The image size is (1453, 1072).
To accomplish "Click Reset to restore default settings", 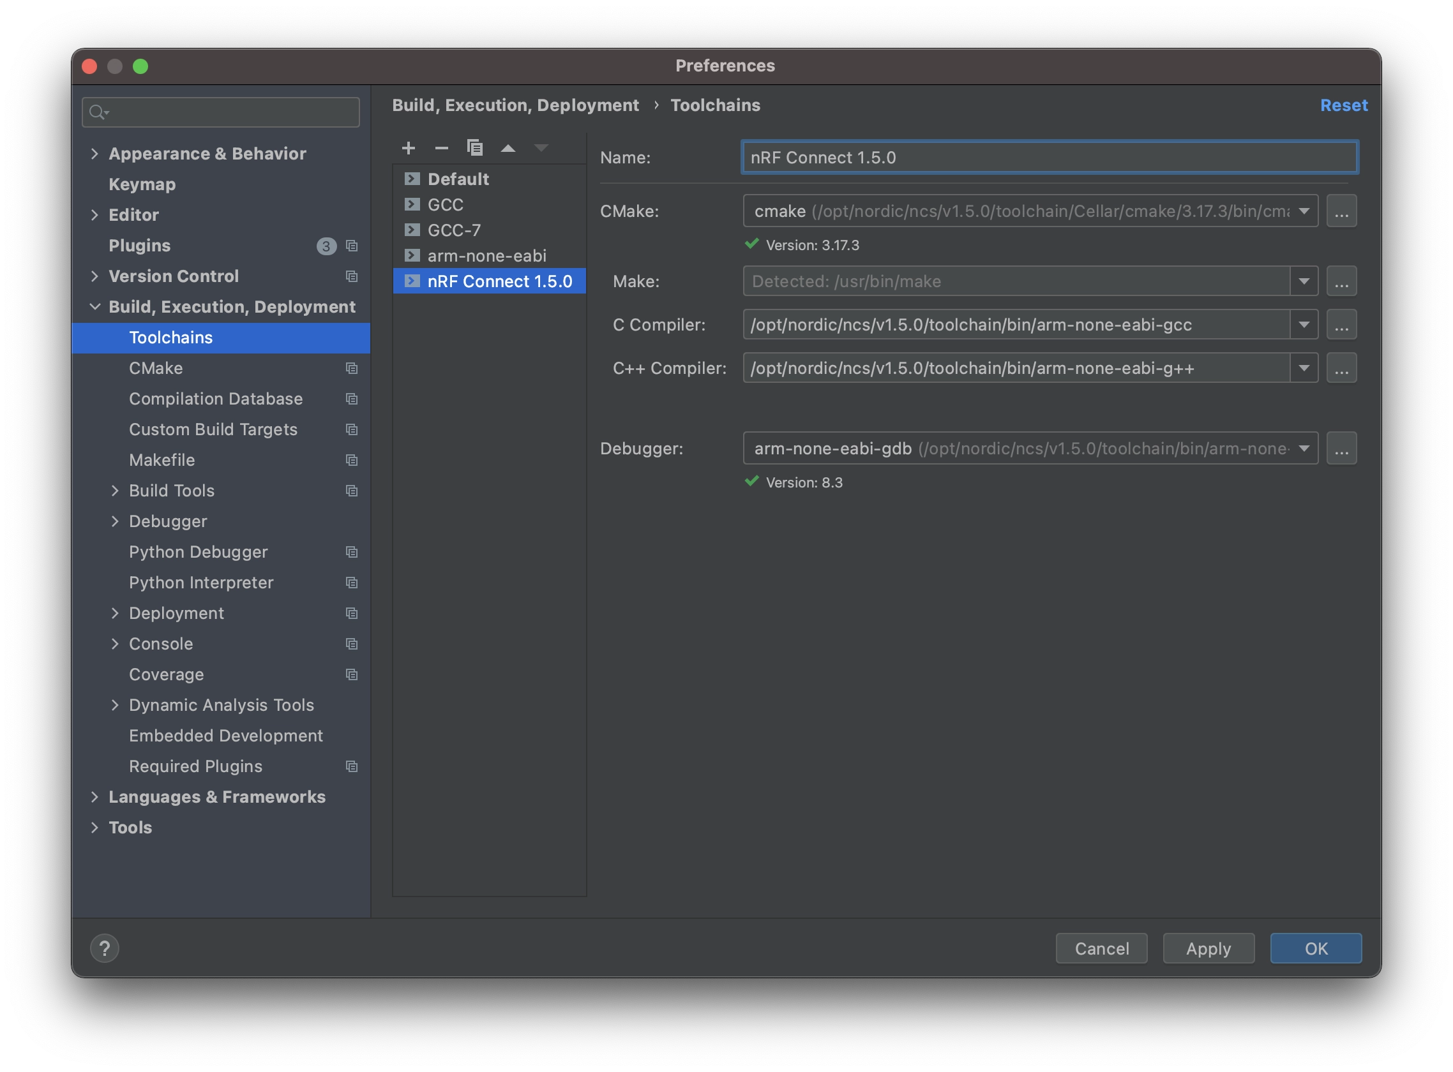I will (x=1344, y=105).
